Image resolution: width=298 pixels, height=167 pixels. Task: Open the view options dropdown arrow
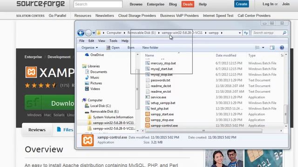tap(263, 47)
